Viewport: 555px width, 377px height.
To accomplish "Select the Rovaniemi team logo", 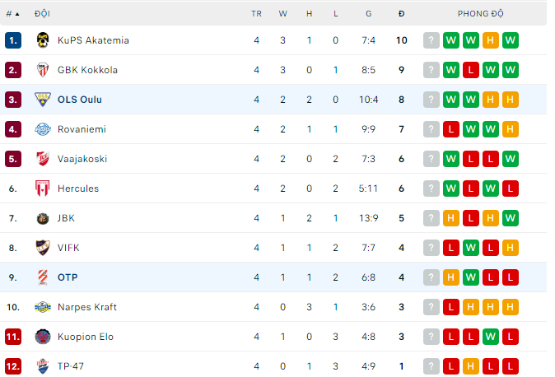I will (43, 129).
